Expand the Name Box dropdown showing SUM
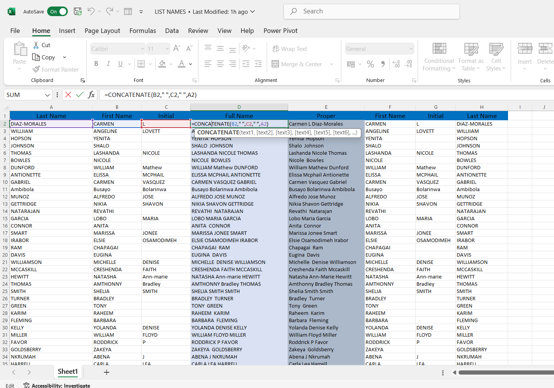This screenshot has width=554, height=388. click(x=48, y=95)
